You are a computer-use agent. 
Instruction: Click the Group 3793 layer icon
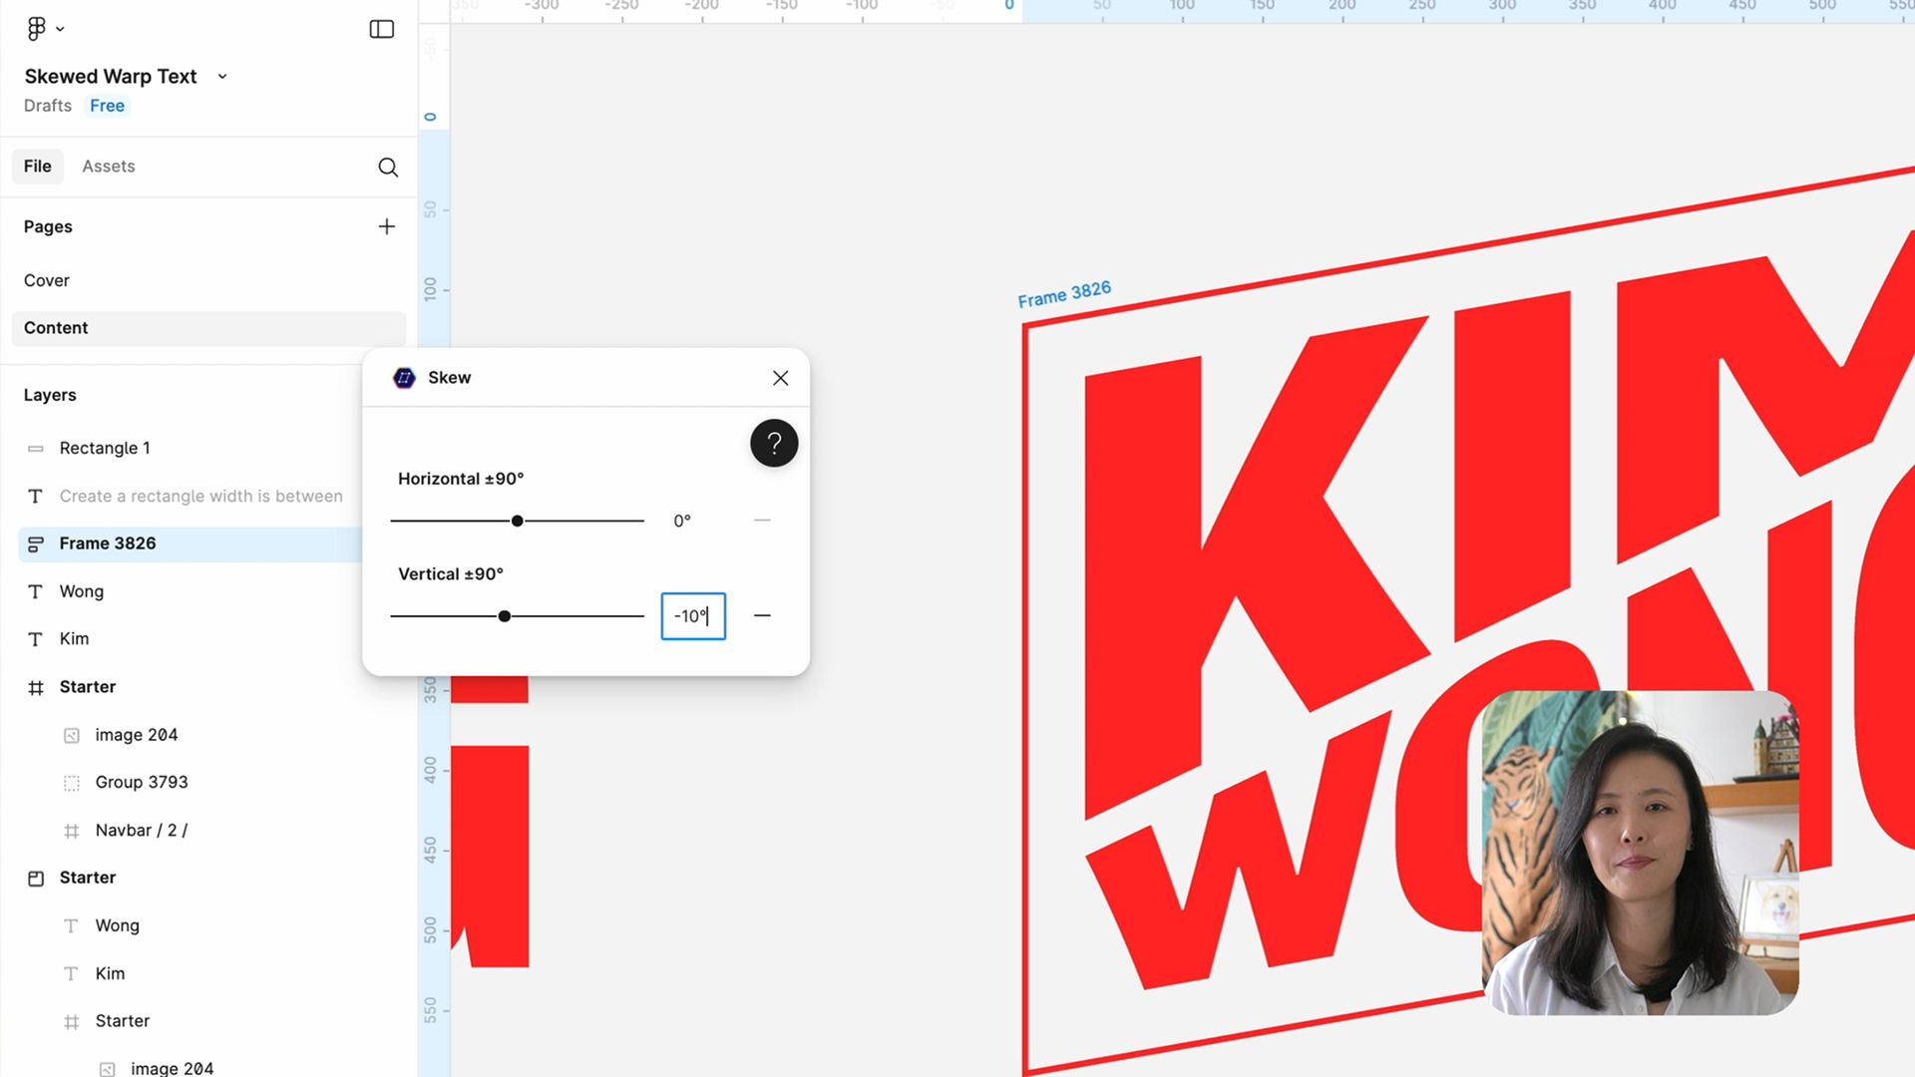tap(72, 783)
